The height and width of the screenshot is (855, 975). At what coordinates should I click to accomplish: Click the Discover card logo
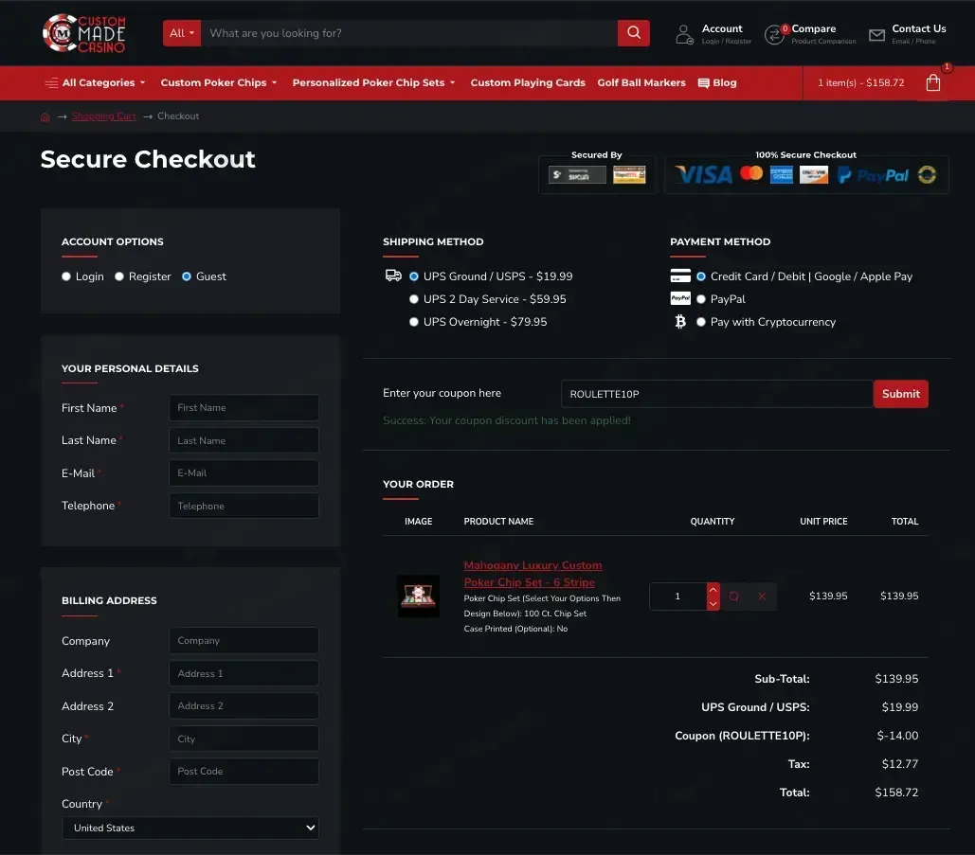click(814, 175)
